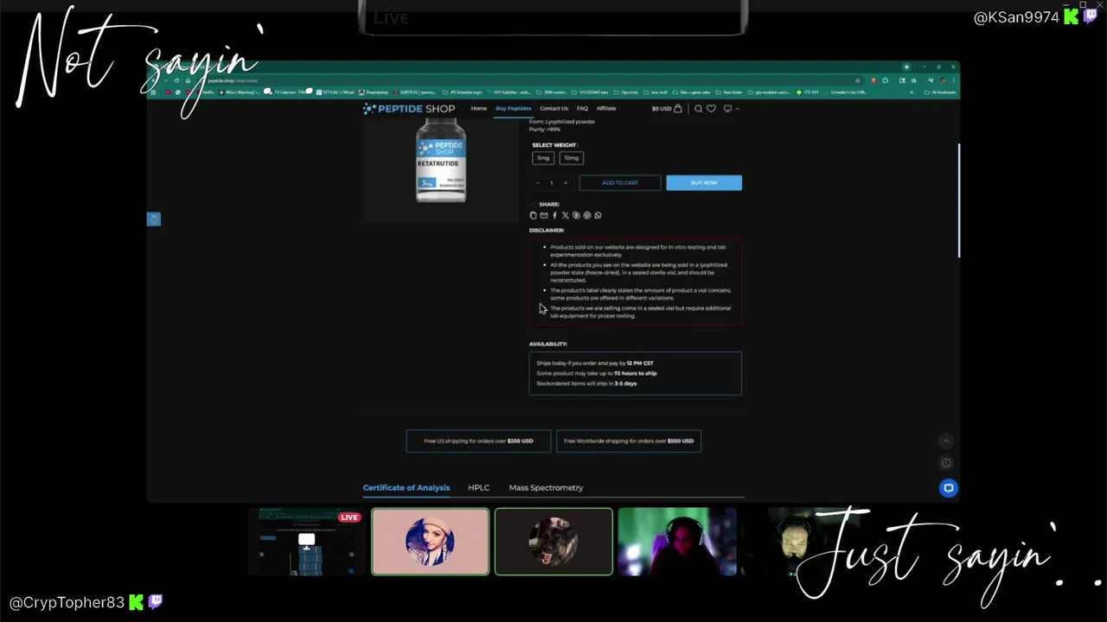Open the site search magnifier
Image resolution: width=1107 pixels, height=622 pixels.
pos(698,108)
